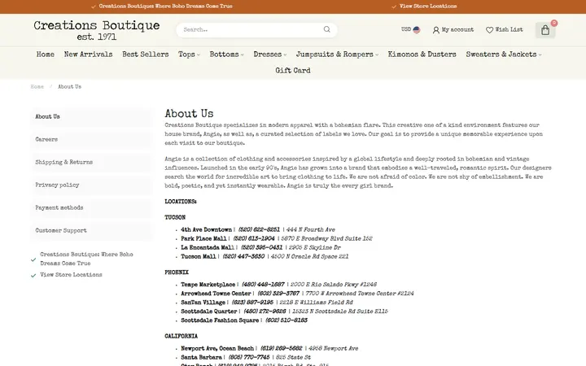Open the Best Sellers menu item
The height and width of the screenshot is (366, 586).
coord(146,54)
